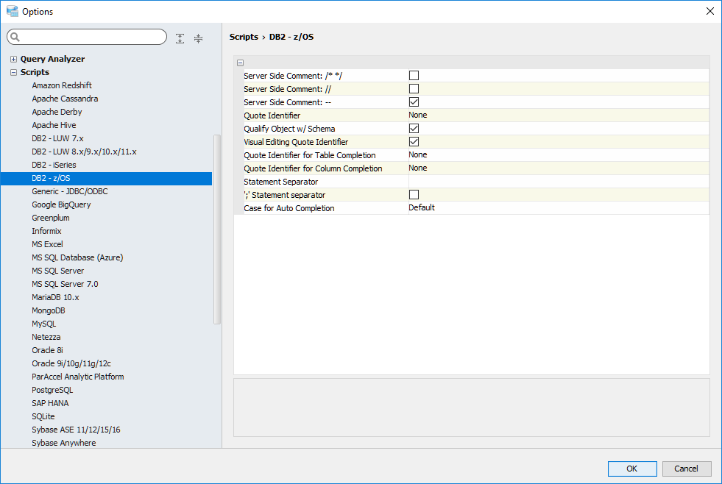Click the OK button
Image resolution: width=722 pixels, height=484 pixels.
pos(631,469)
